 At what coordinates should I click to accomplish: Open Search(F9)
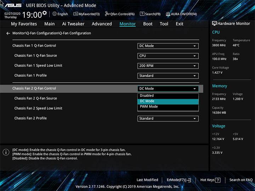click(x=150, y=14)
